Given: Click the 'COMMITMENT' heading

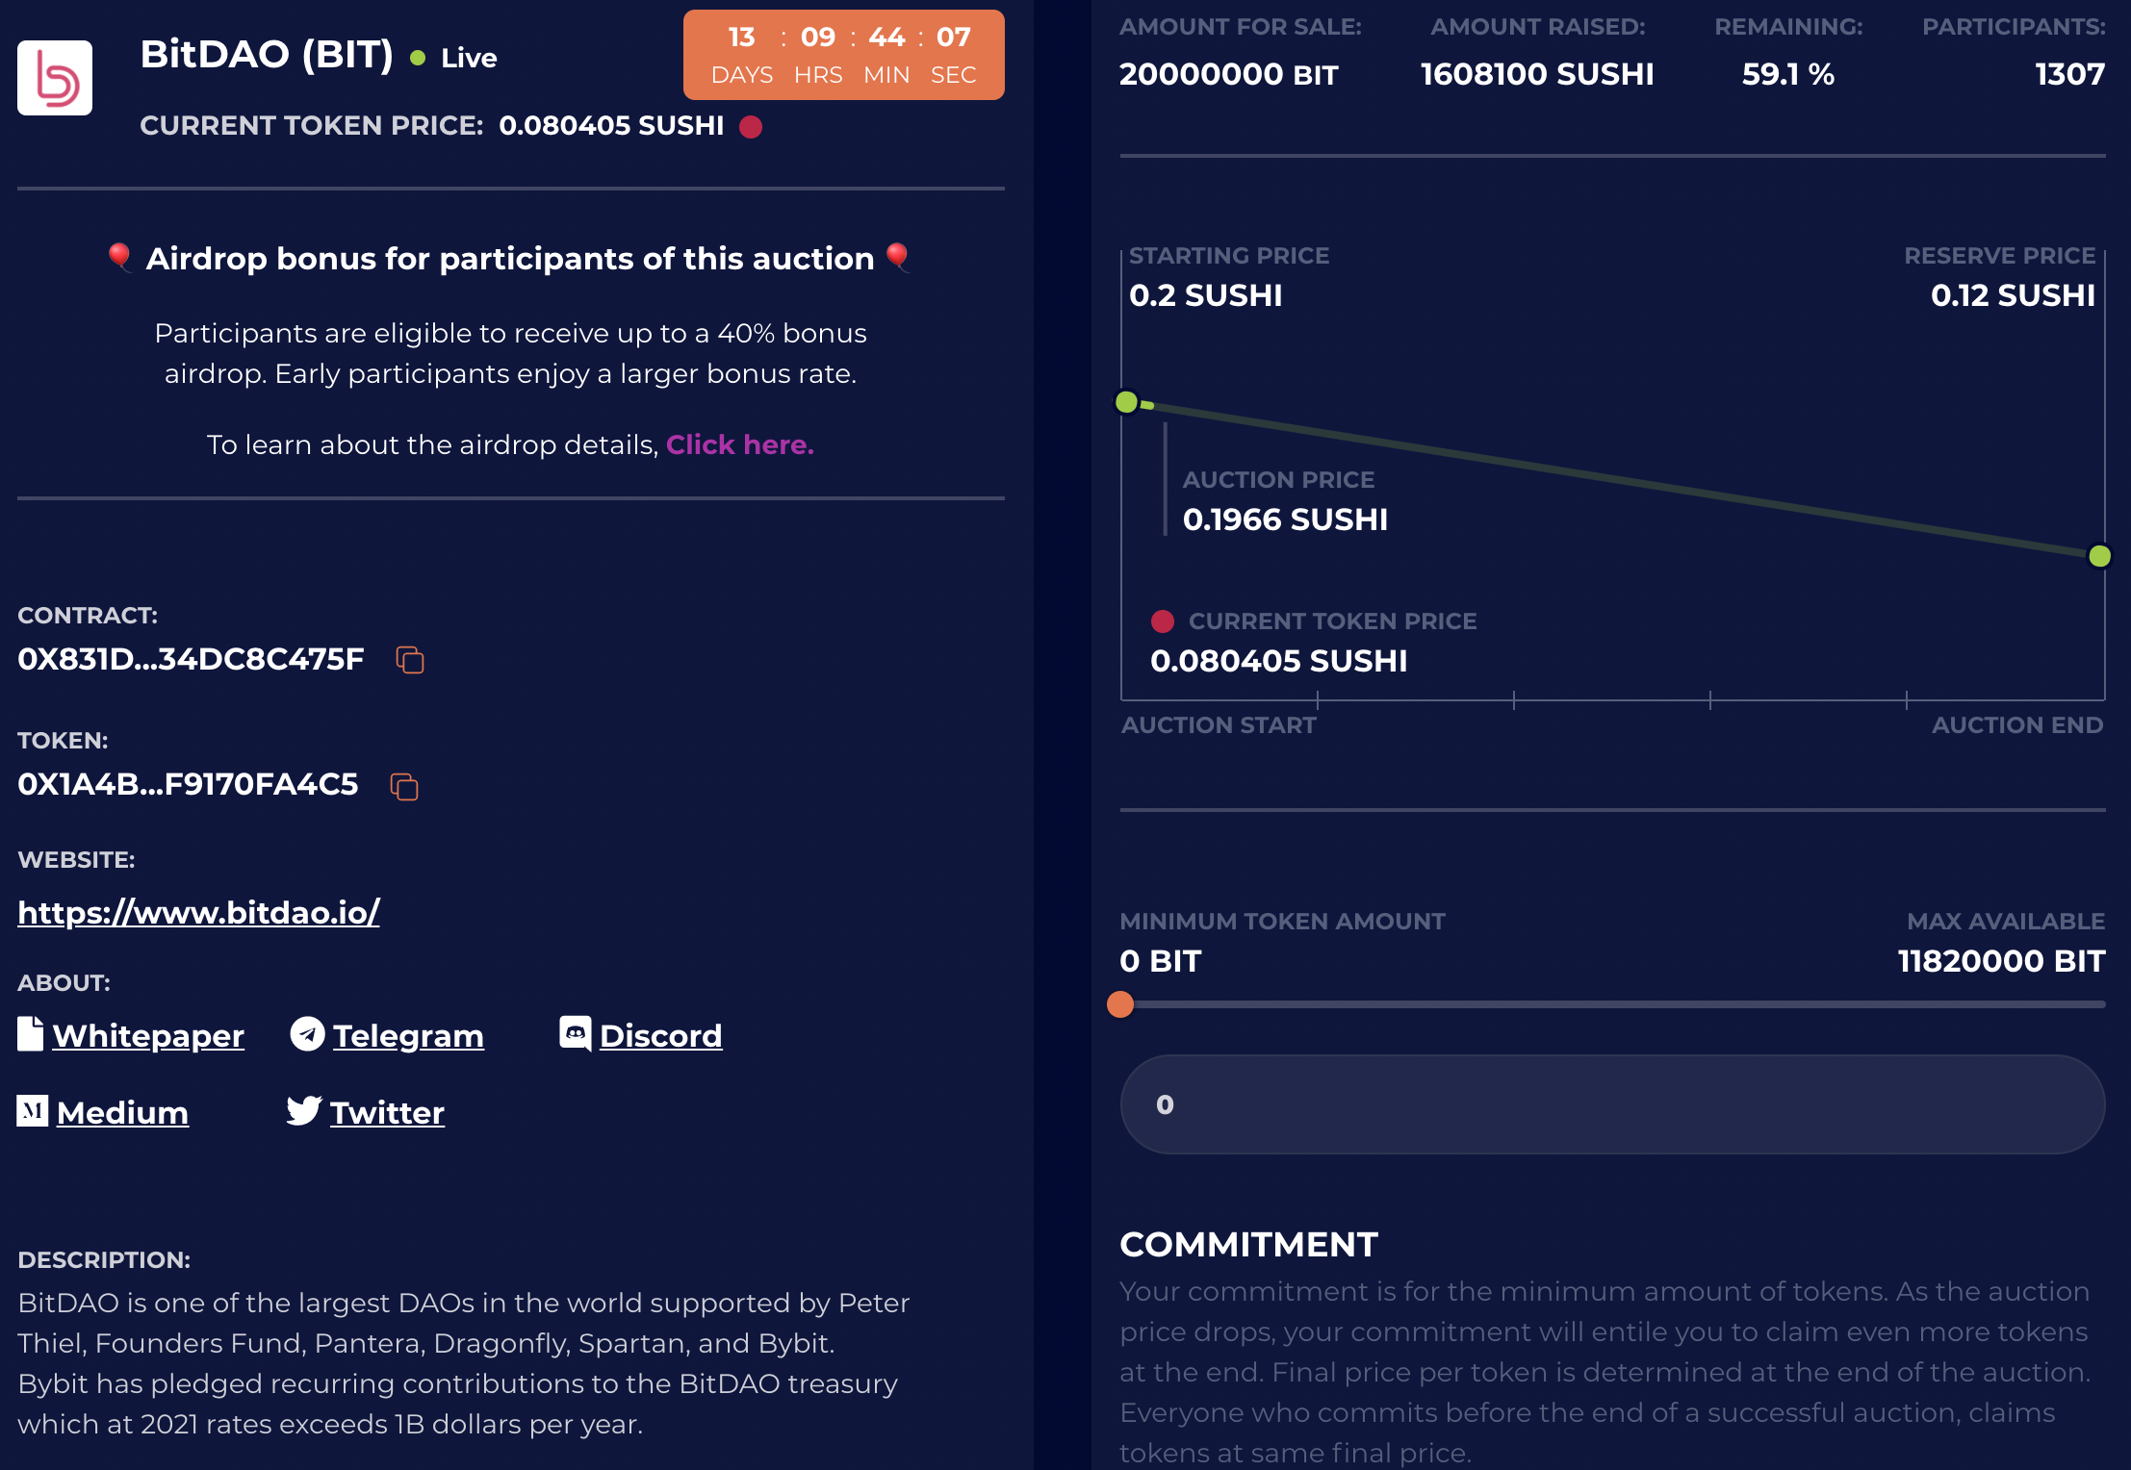Looking at the screenshot, I should [x=1248, y=1245].
